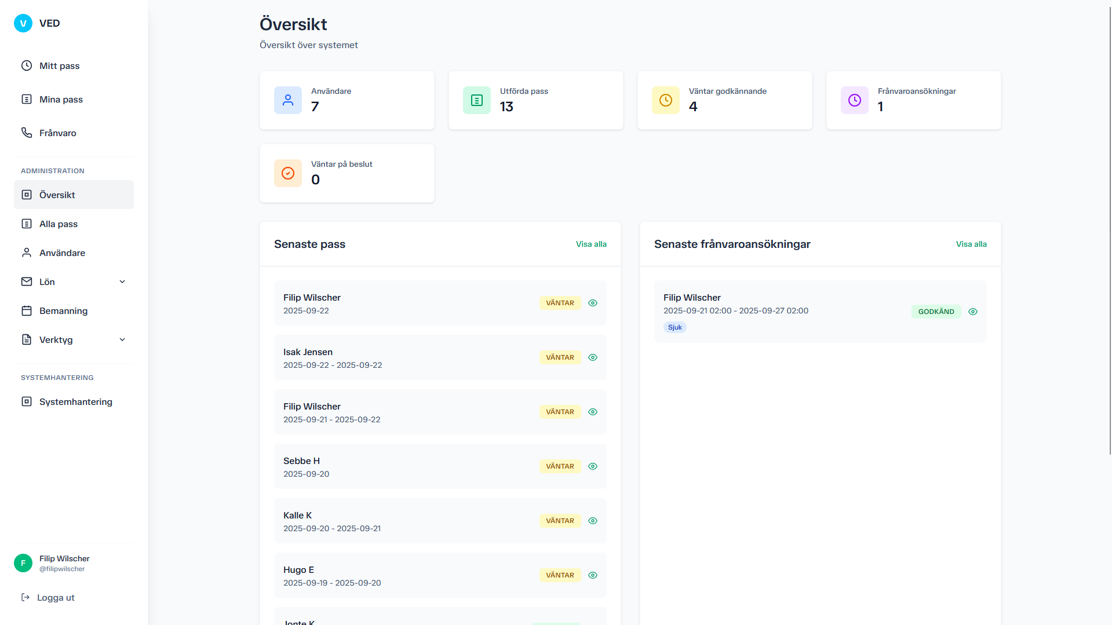This screenshot has height=625, width=1112.
Task: Click Visa alla in Senaste pass
Action: point(591,244)
